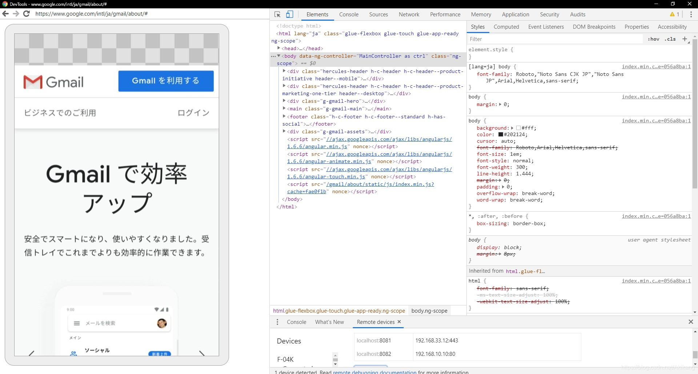Click the warning count indicator
Viewport: 698px width, 374px height.
coord(675,15)
